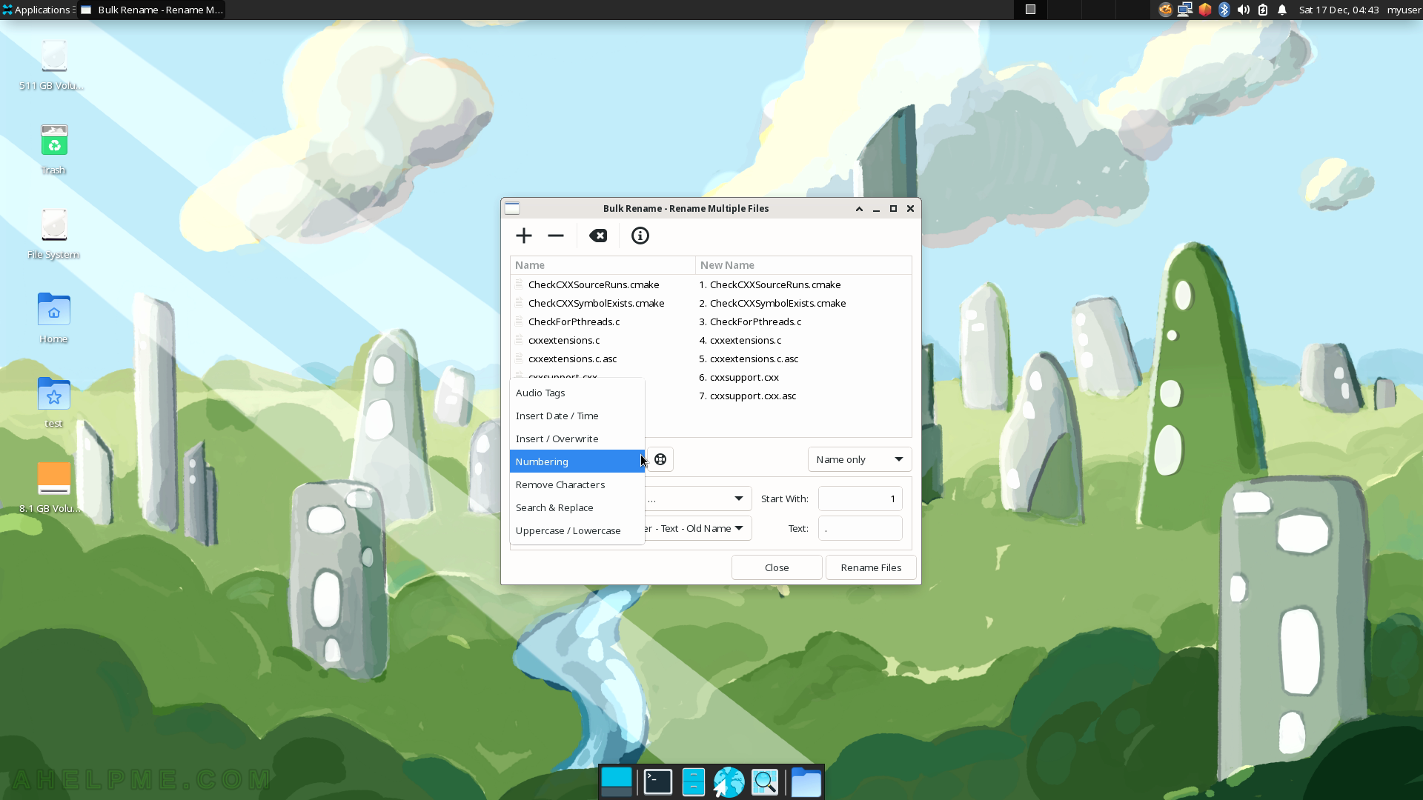Choose Remove Characters renamer
The width and height of the screenshot is (1423, 800).
point(577,484)
